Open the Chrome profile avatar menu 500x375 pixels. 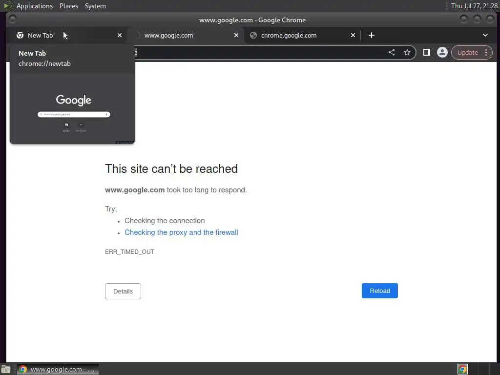pyautogui.click(x=442, y=53)
